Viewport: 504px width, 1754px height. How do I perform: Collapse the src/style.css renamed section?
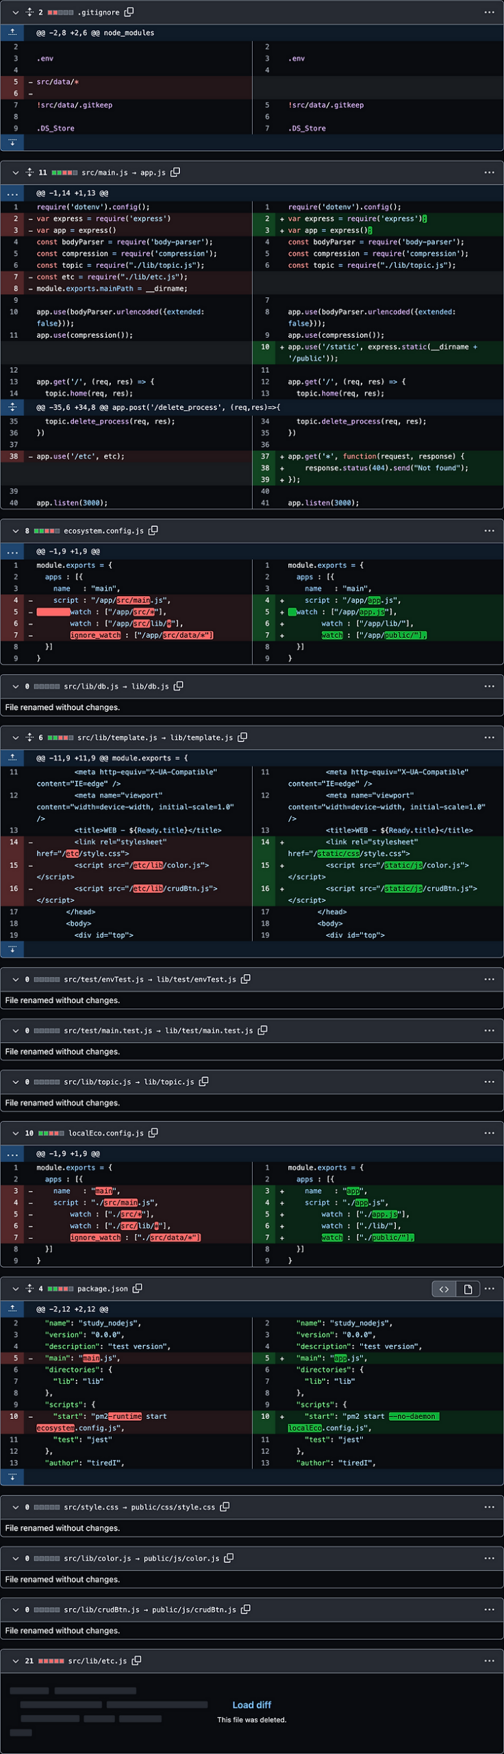[15, 1507]
